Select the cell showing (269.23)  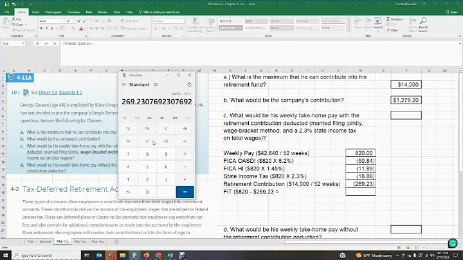click(361, 184)
